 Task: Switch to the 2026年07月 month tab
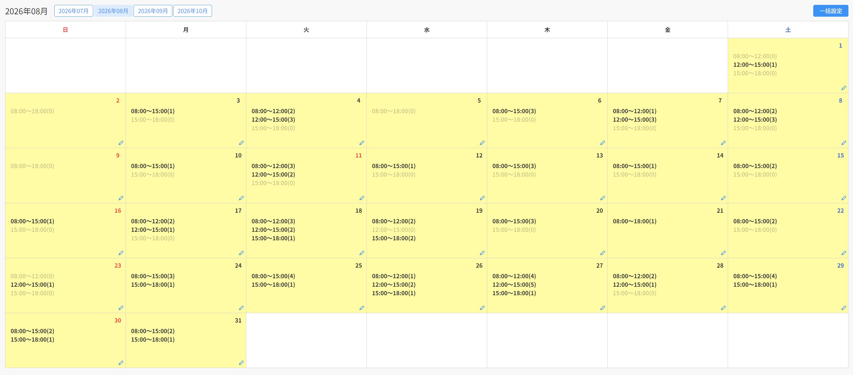73,11
